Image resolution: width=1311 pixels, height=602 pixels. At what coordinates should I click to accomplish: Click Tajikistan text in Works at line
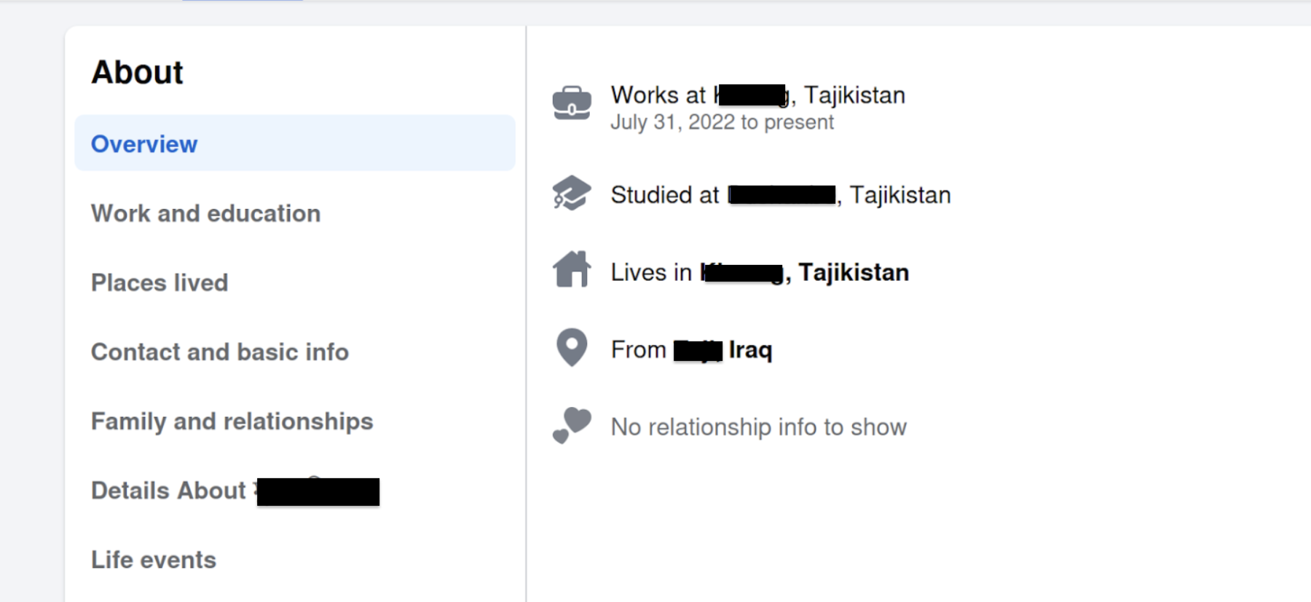854,95
